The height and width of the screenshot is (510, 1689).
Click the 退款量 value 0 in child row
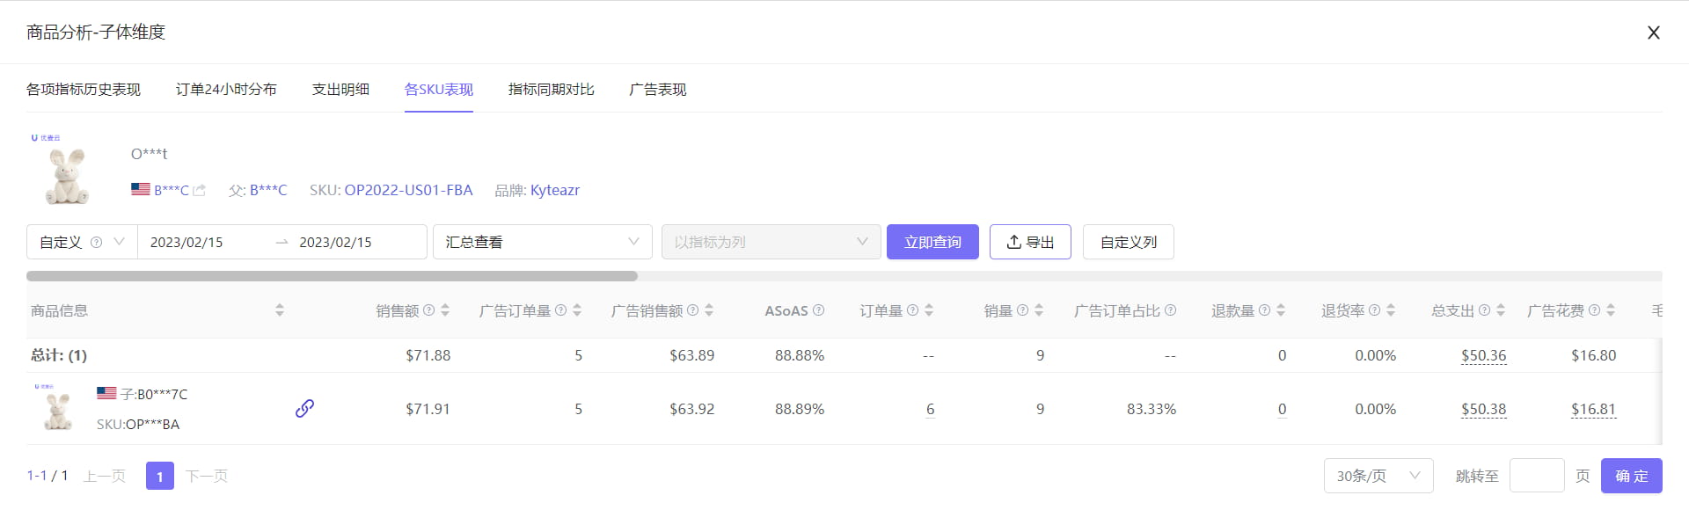(x=1282, y=409)
